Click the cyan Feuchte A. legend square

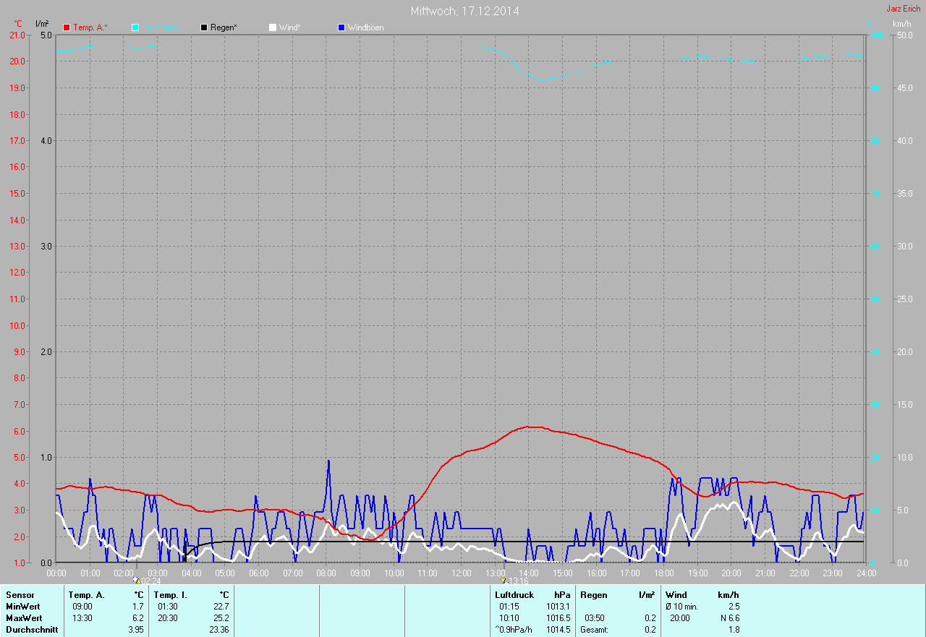(135, 27)
